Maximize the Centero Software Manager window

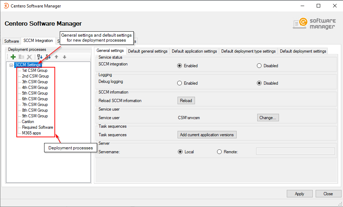click(318, 6)
